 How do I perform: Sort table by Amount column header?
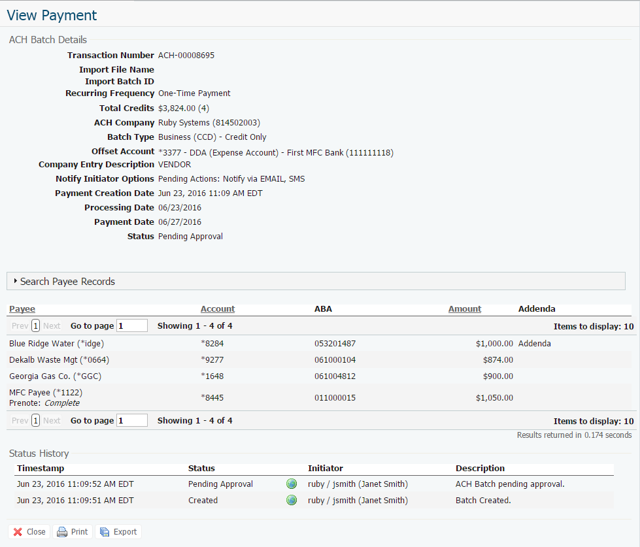click(464, 309)
